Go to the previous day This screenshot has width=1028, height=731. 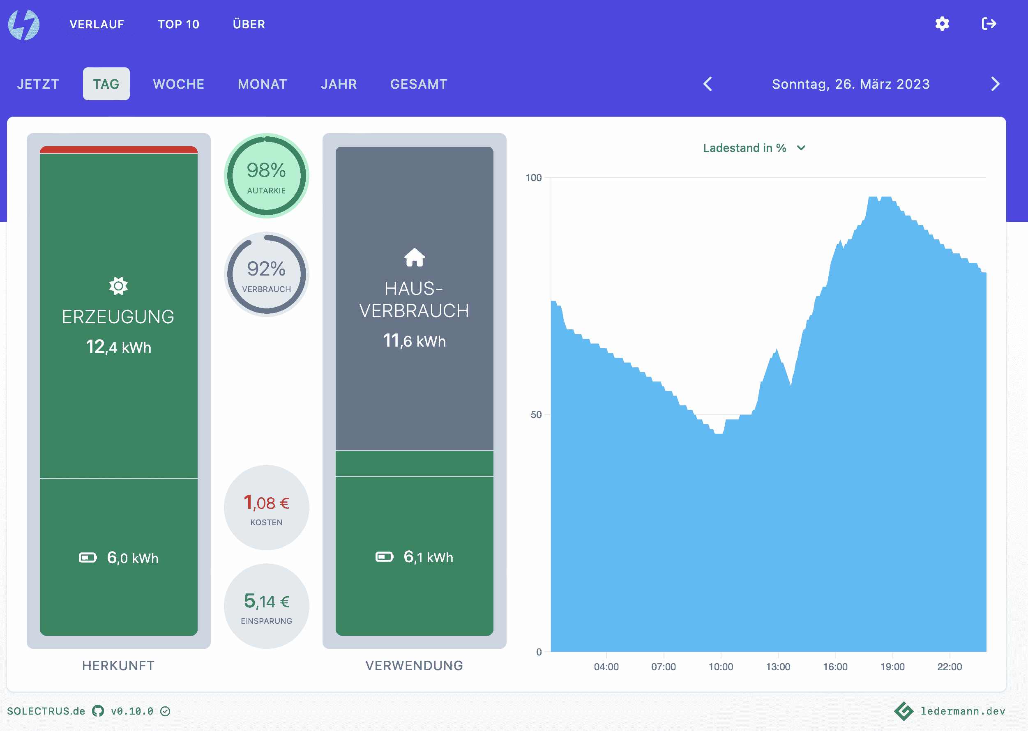tap(708, 84)
